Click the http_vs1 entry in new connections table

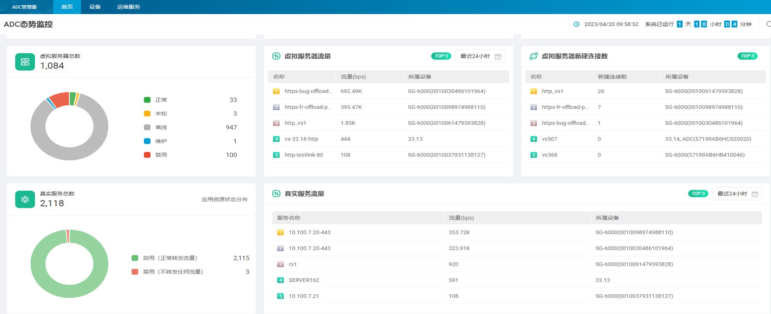coord(552,91)
